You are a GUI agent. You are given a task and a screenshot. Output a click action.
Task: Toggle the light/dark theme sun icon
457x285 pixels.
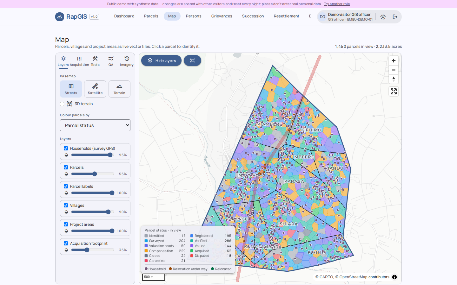point(383,17)
